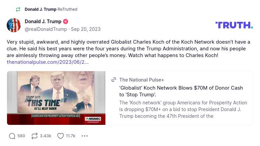
Task: Click Donald J. Trump ReTruthed header text
Action: point(51,9)
